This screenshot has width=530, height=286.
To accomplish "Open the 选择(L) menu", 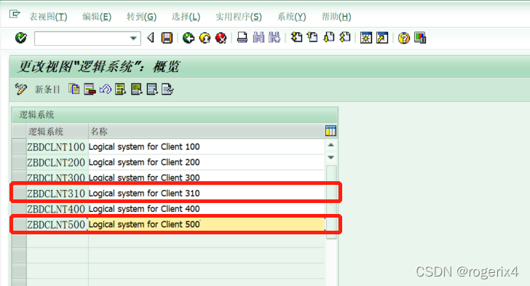I will [x=186, y=17].
